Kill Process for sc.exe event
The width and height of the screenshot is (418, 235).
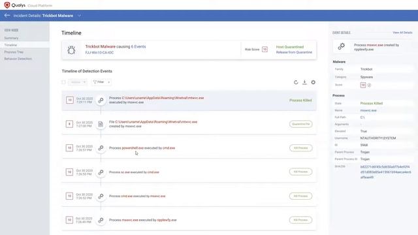300,172
